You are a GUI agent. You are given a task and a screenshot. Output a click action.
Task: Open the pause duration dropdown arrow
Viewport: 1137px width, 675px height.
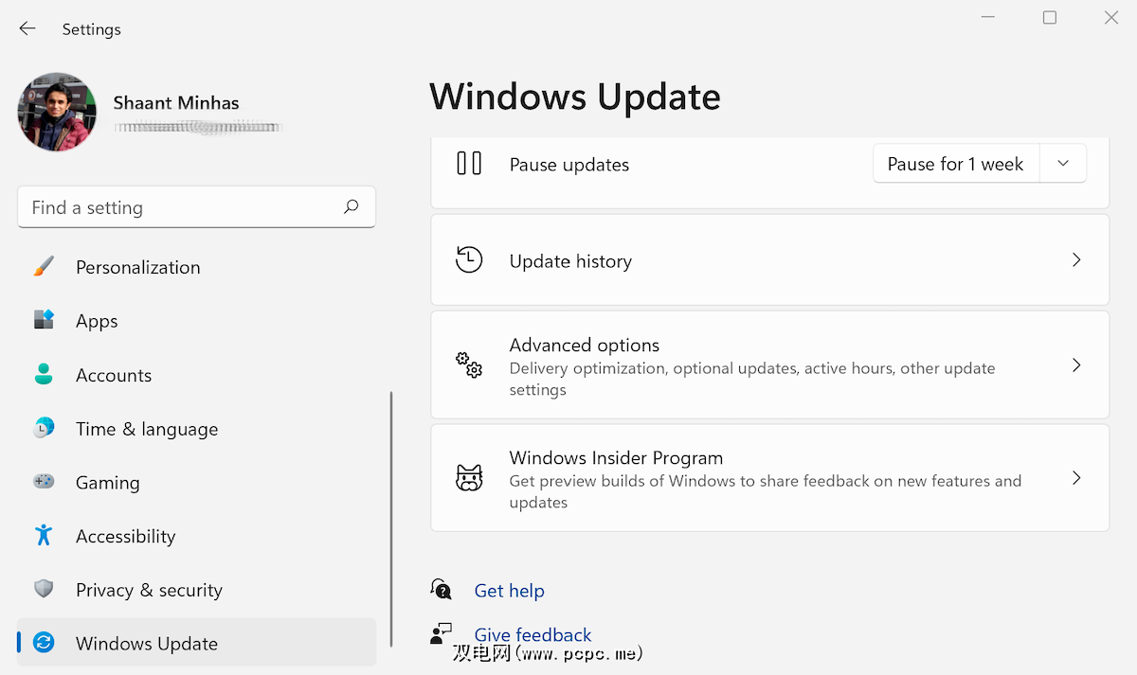click(1063, 164)
